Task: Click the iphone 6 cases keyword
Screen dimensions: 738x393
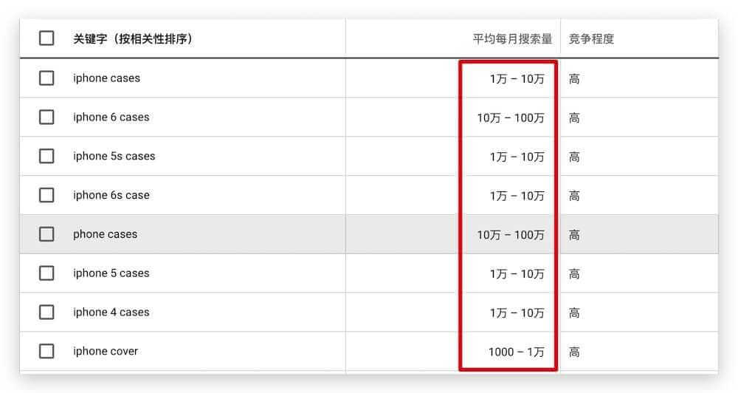Action: pyautogui.click(x=111, y=117)
